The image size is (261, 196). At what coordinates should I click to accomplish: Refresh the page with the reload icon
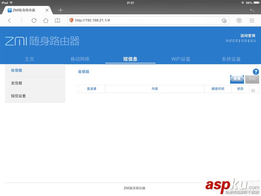tap(34, 20)
